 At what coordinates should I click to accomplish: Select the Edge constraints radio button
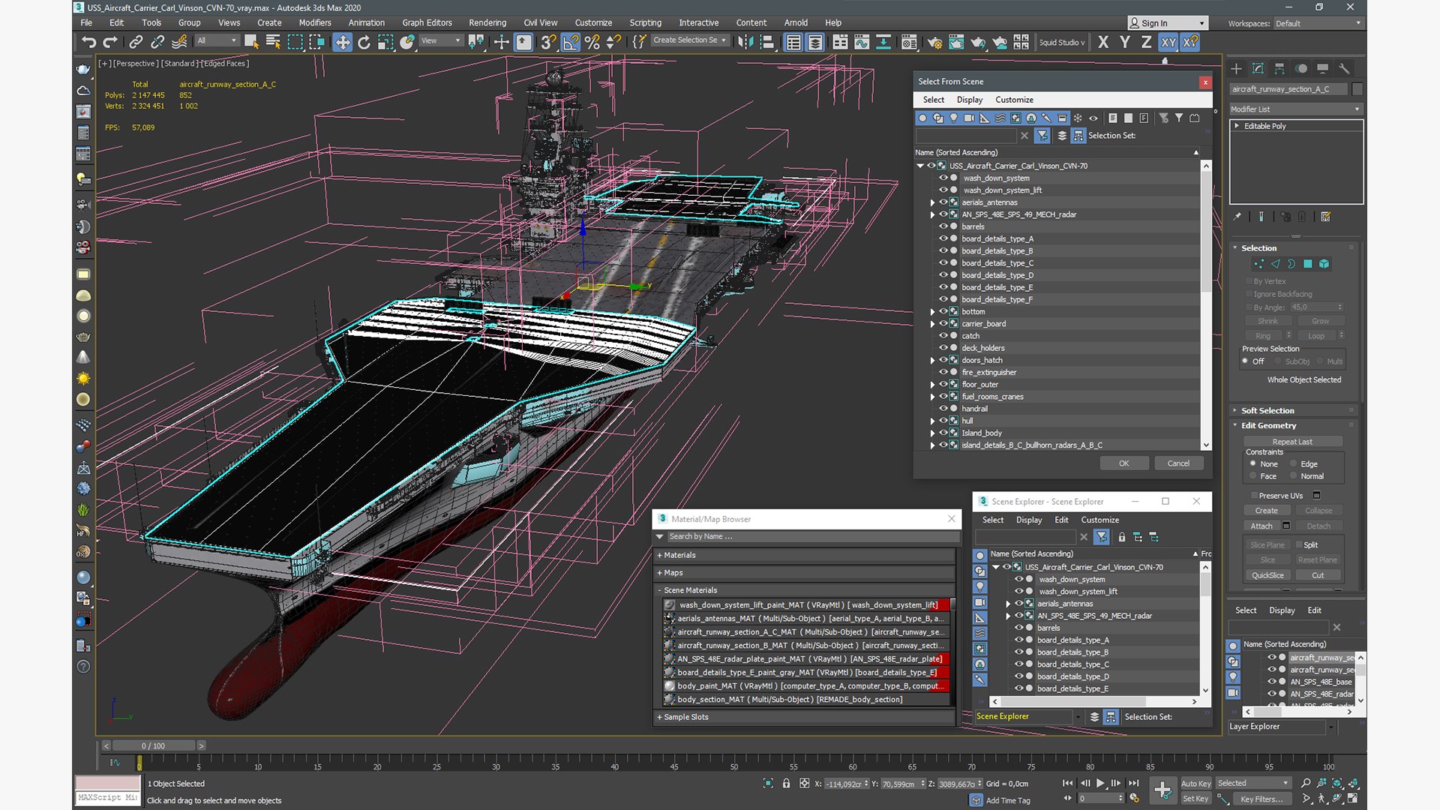pyautogui.click(x=1293, y=463)
